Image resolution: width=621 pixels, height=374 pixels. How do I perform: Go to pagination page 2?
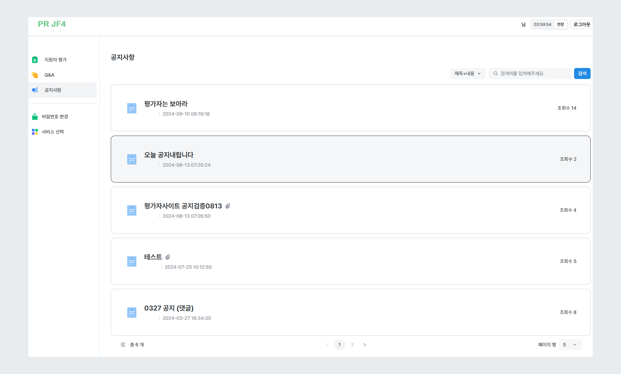point(352,345)
